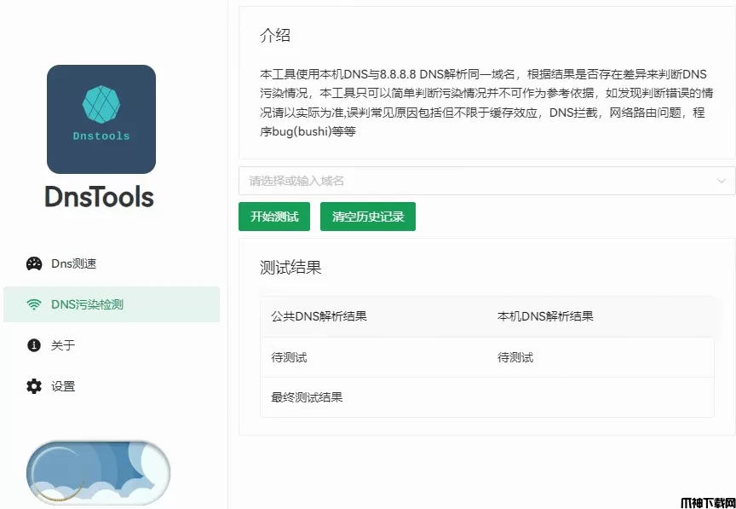Click 待测试 under 公共DNS解析结果
The width and height of the screenshot is (736, 509).
point(289,357)
